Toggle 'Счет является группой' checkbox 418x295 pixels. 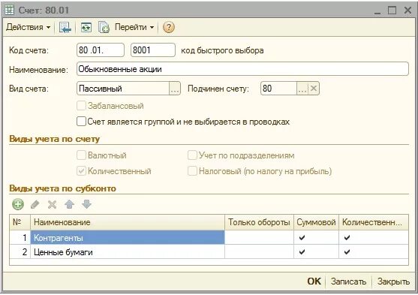pyautogui.click(x=81, y=122)
